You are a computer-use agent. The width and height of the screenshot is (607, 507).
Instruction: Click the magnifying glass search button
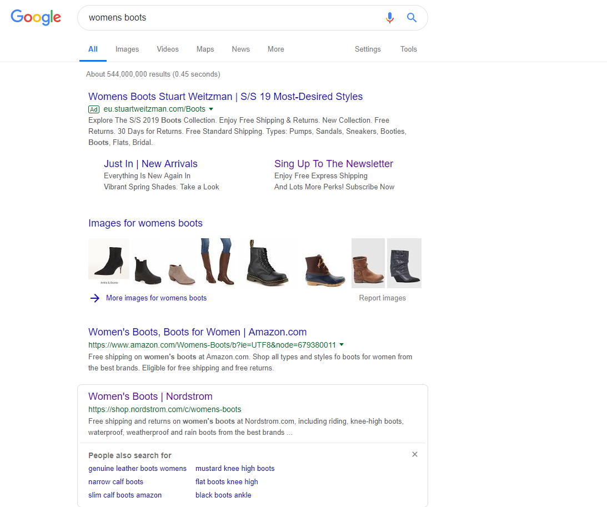click(x=412, y=17)
